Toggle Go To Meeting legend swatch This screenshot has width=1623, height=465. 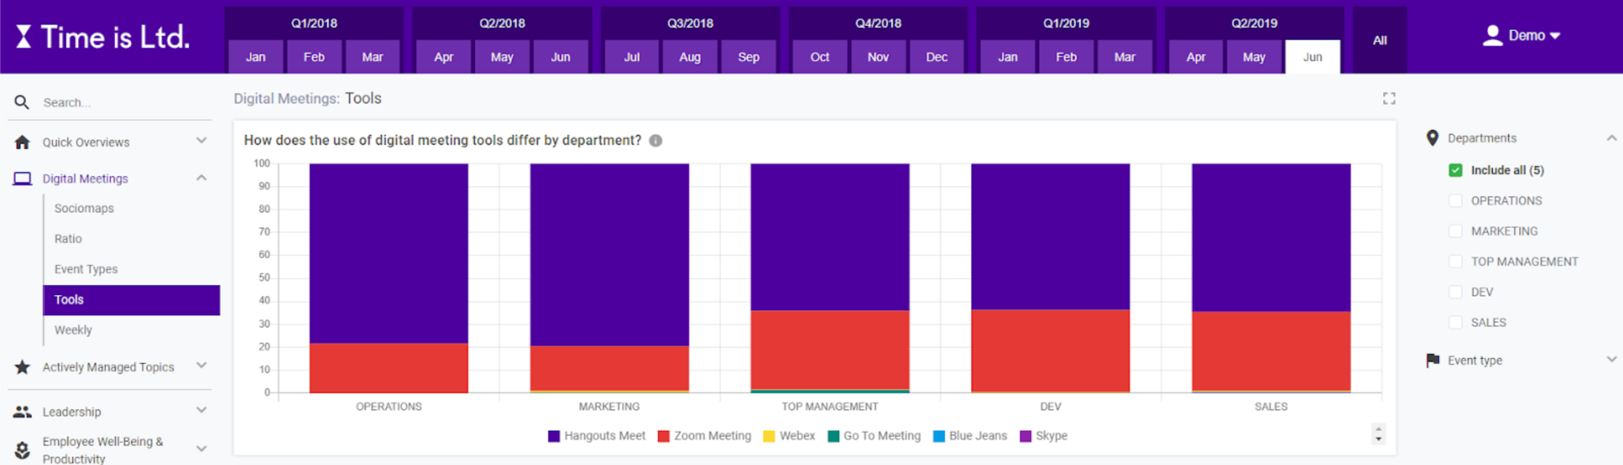[833, 436]
